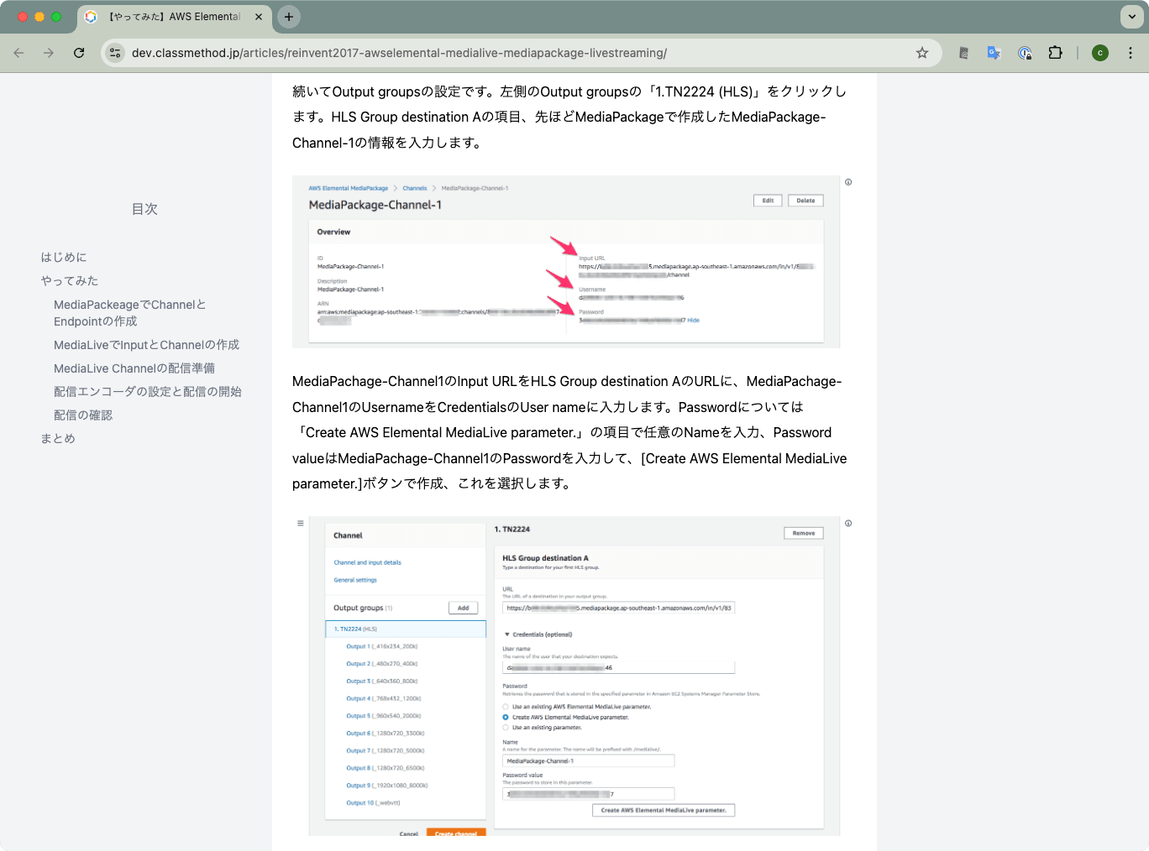Jump to the まとめ section
This screenshot has width=1149, height=851.
coord(58,438)
